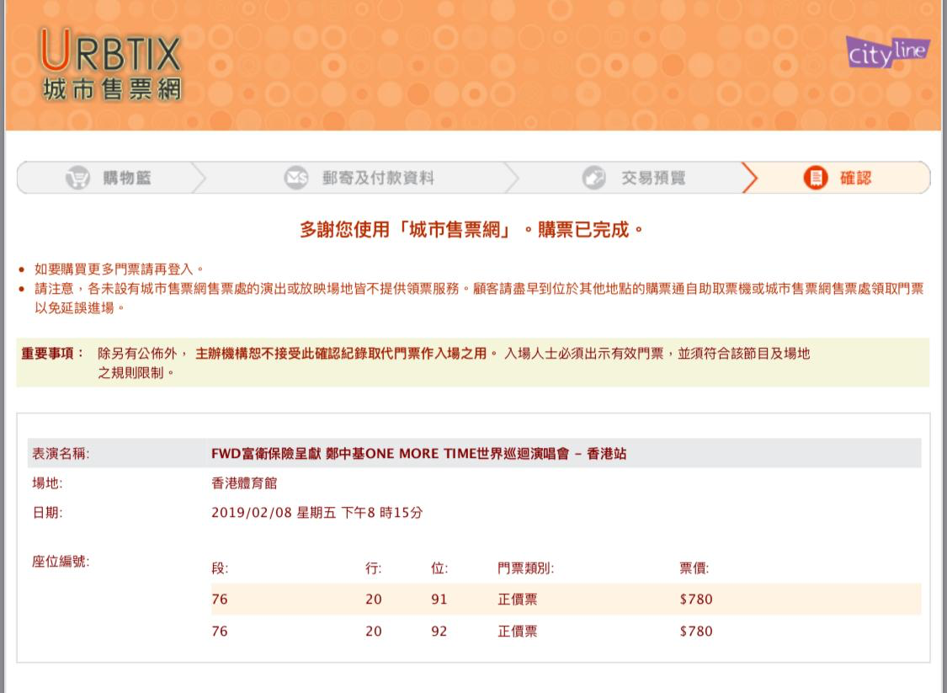Image resolution: width=947 pixels, height=693 pixels.
Task: Click 正價票 in the seat 91 row
Action: (x=518, y=600)
